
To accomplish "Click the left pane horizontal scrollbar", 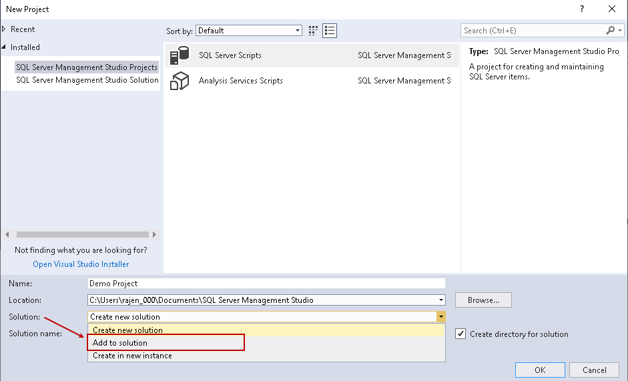I will tap(81, 235).
